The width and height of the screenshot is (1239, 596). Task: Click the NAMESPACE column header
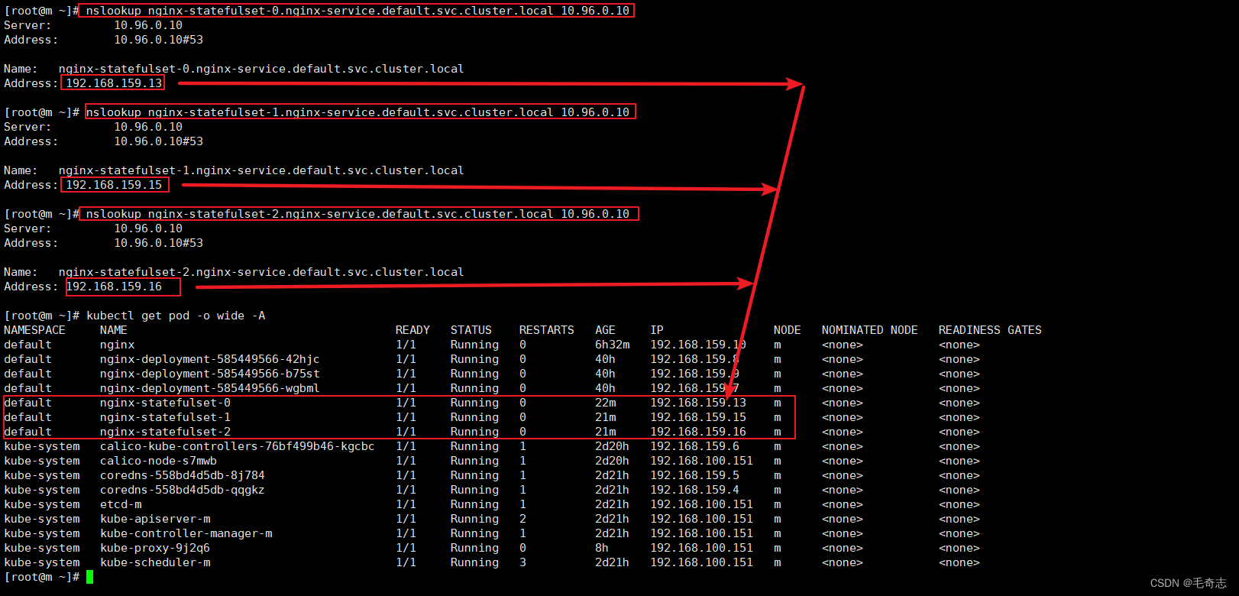[x=34, y=330]
